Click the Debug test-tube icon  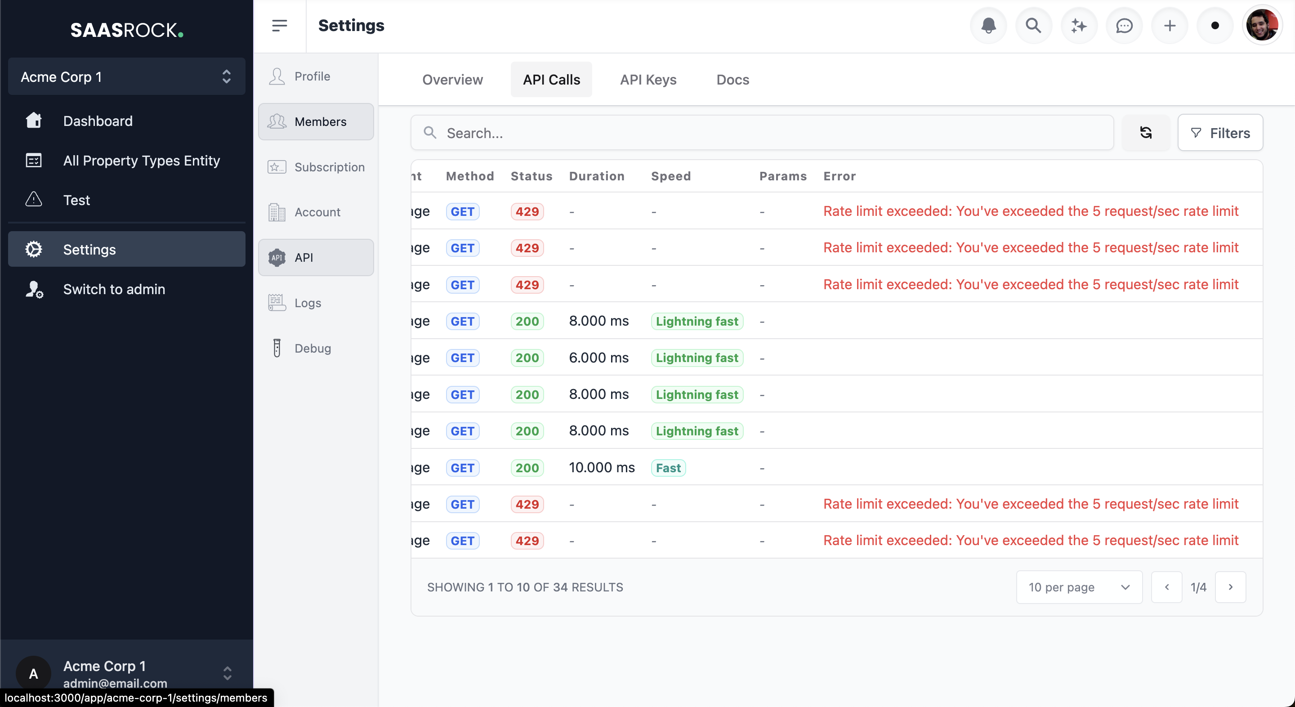coord(276,348)
